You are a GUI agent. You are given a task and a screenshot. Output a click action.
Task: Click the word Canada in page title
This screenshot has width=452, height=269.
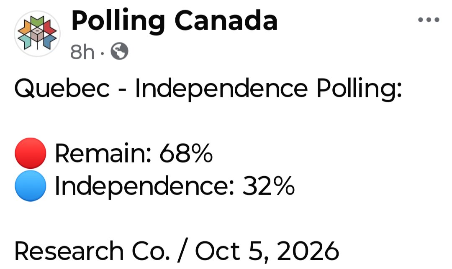point(226,20)
